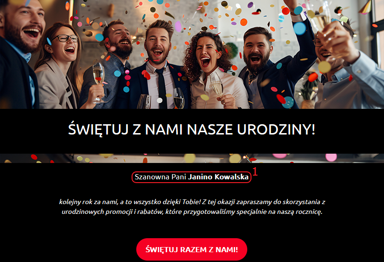The width and height of the screenshot is (384, 262).
Task: Click the pink confetti dot in banner strip
Action: [331, 157]
